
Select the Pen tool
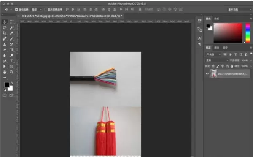coord(5,61)
